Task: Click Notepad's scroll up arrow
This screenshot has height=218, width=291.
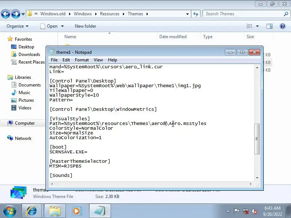Action: click(x=257, y=68)
